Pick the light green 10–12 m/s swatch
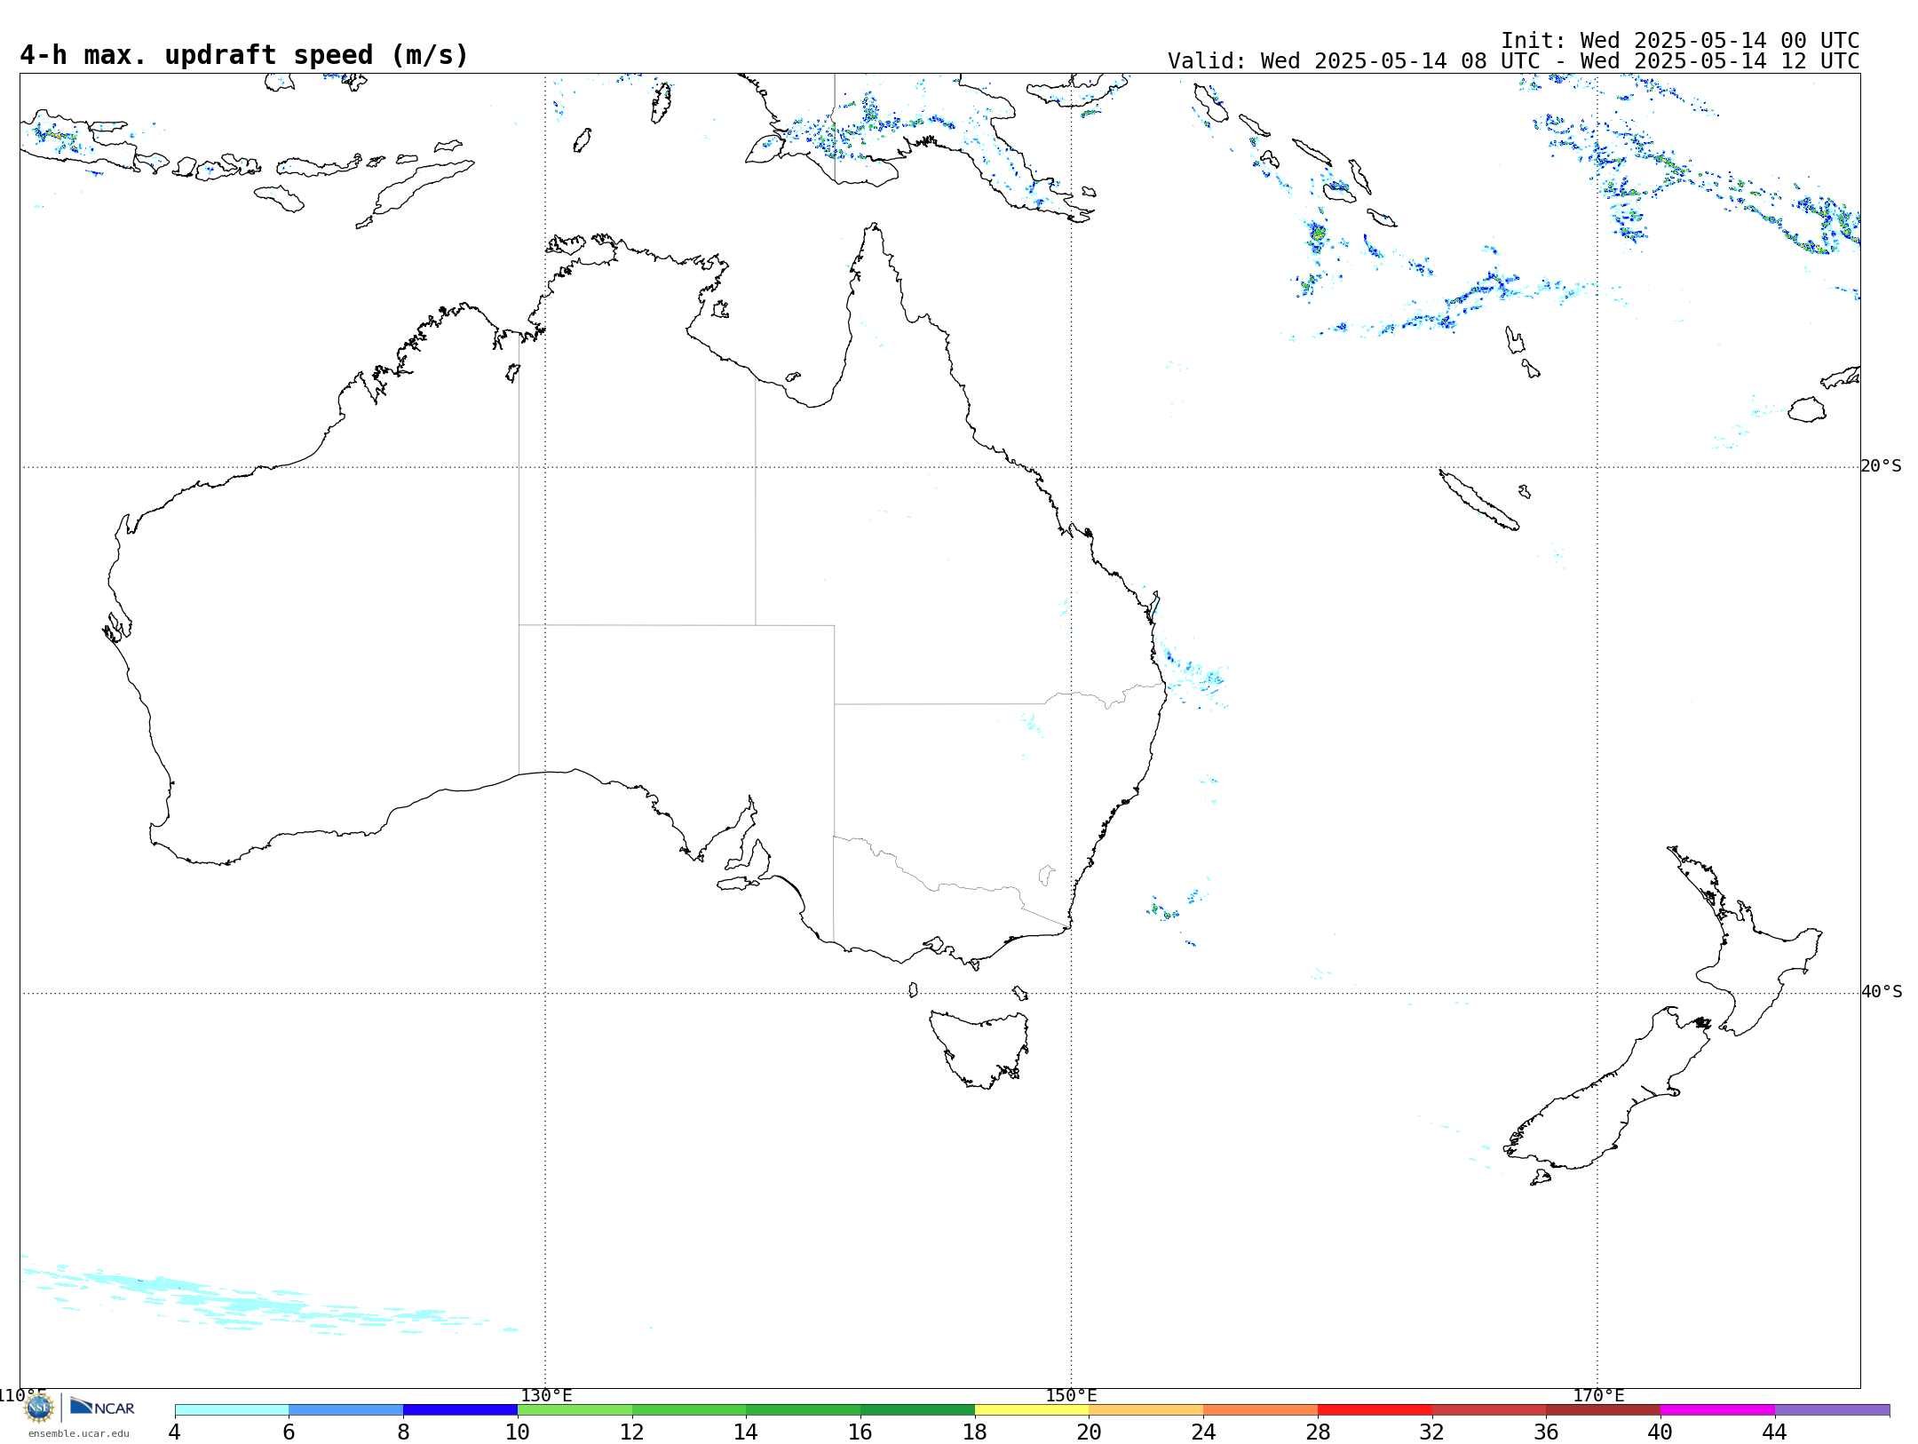This screenshot has height=1444, width=1918. pos(575,1409)
